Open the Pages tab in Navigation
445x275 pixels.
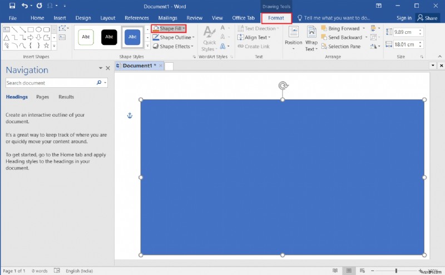pyautogui.click(x=42, y=97)
